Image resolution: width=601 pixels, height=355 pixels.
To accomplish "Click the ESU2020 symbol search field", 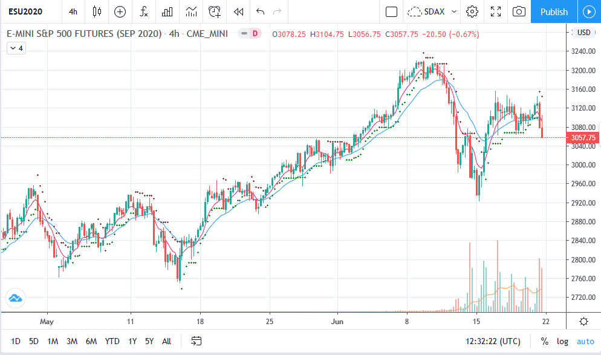I will pos(29,11).
